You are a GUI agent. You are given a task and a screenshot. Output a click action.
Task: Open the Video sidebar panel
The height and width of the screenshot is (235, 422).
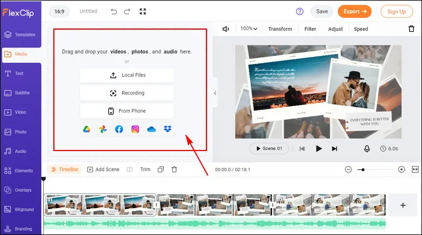tap(15, 112)
